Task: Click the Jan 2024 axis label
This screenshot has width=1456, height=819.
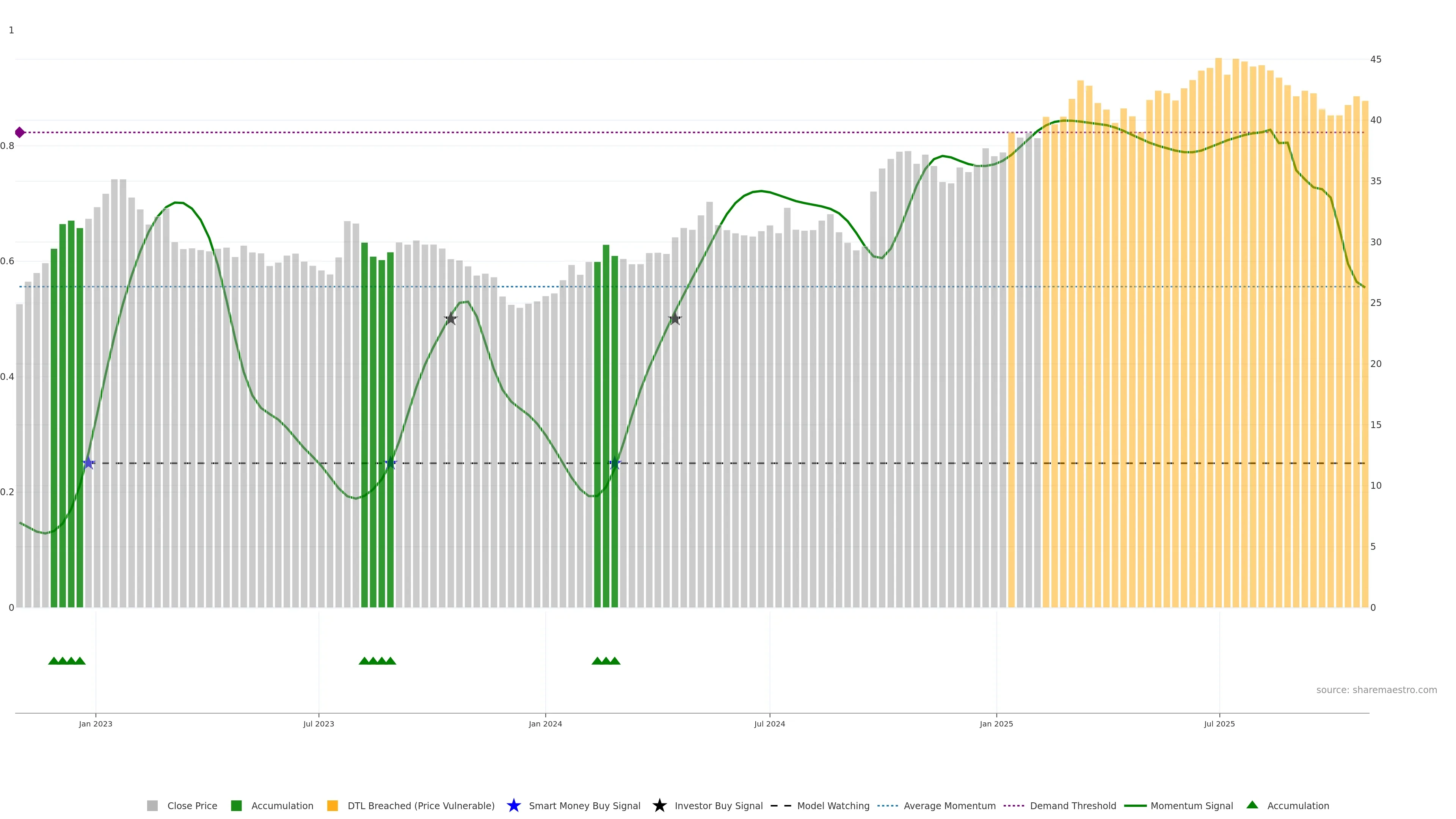Action: (545, 723)
